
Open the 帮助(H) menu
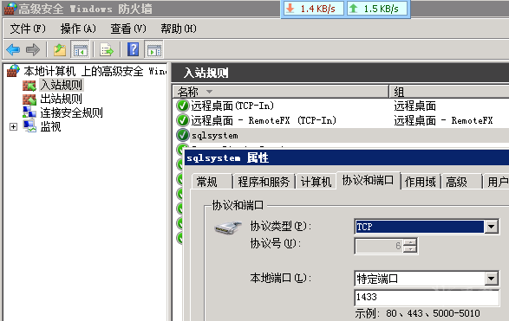[179, 29]
